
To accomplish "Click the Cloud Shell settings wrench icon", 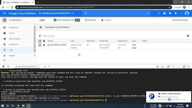I will (x=8, y=67).
